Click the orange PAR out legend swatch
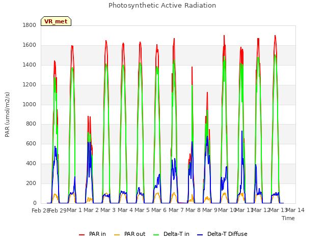The width and height of the screenshot is (326, 244). [117, 235]
